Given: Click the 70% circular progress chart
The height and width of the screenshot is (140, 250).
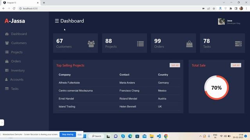Looking at the screenshot, I should pos(216,87).
